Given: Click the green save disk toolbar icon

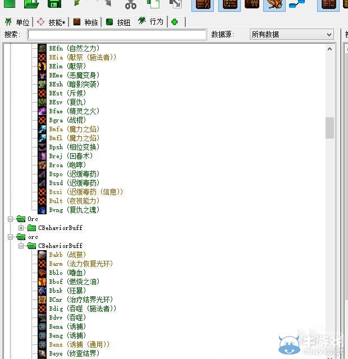Looking at the screenshot, I should [x=54, y=4].
